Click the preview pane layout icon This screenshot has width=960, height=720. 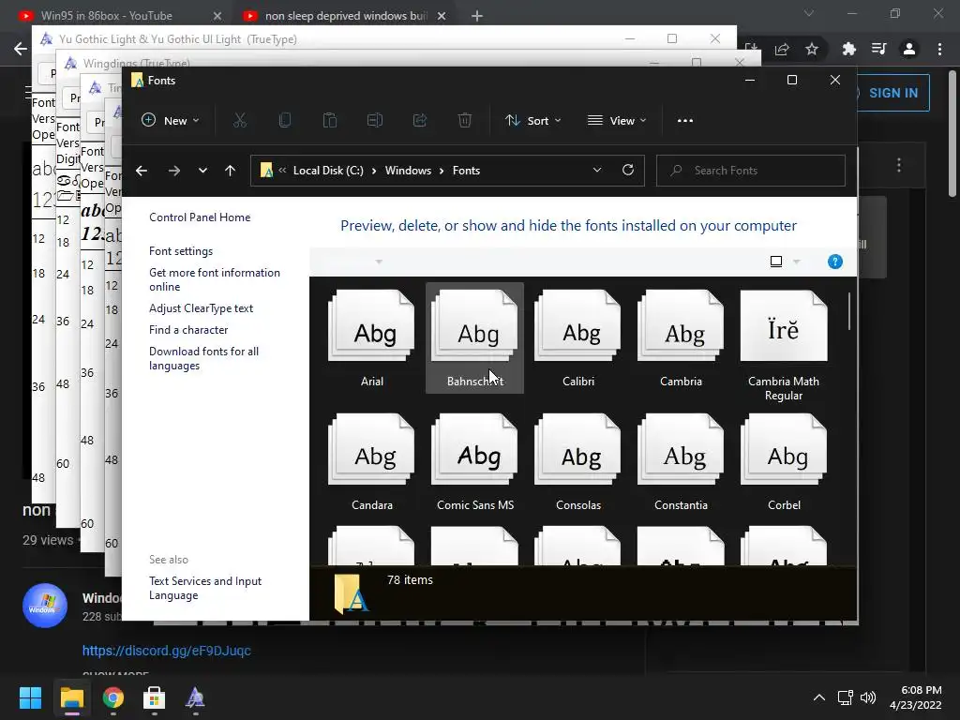click(775, 262)
